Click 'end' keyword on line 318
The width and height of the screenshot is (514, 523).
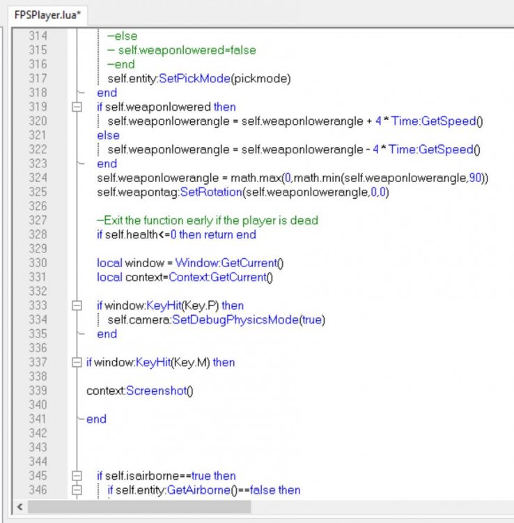click(x=107, y=93)
